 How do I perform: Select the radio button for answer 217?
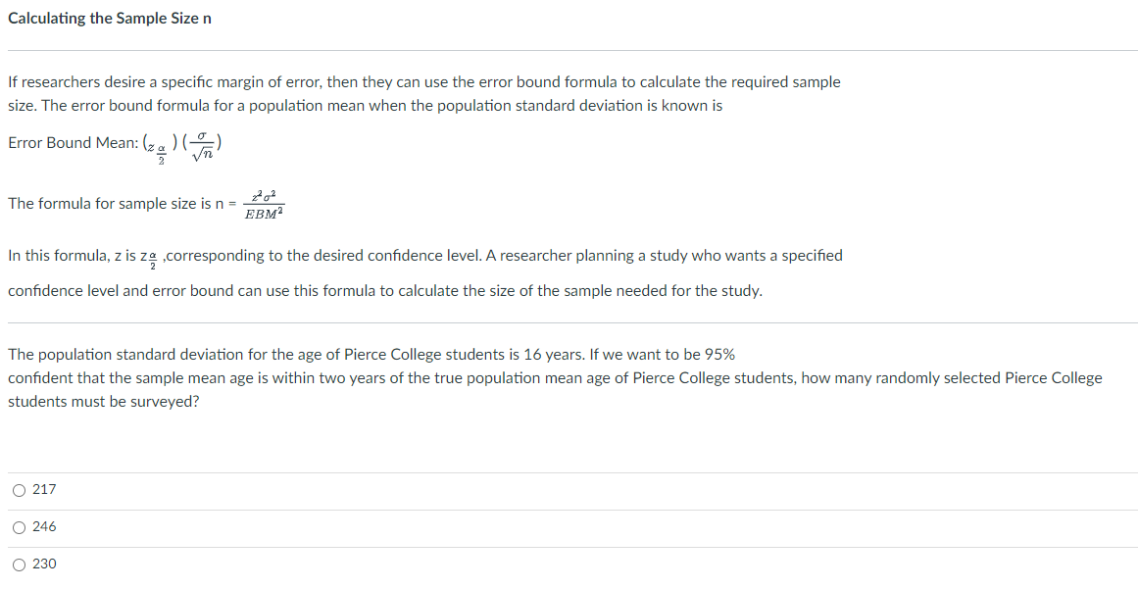20,489
